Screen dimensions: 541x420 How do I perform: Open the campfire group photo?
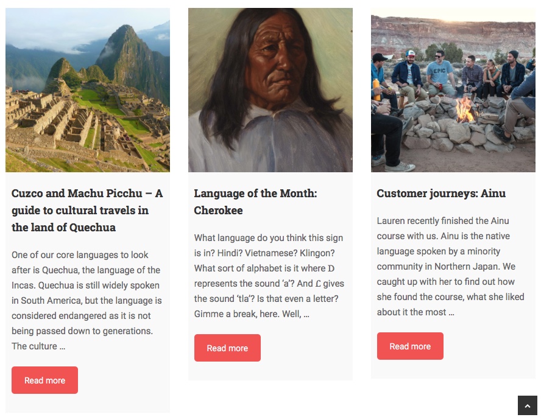click(x=453, y=90)
